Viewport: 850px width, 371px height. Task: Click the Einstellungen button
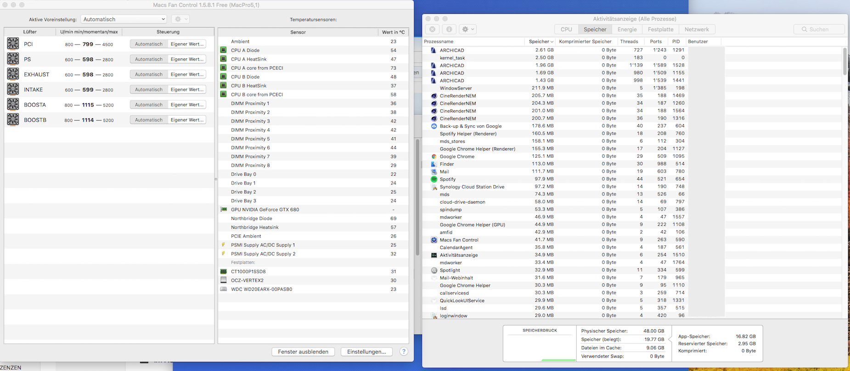click(x=366, y=352)
